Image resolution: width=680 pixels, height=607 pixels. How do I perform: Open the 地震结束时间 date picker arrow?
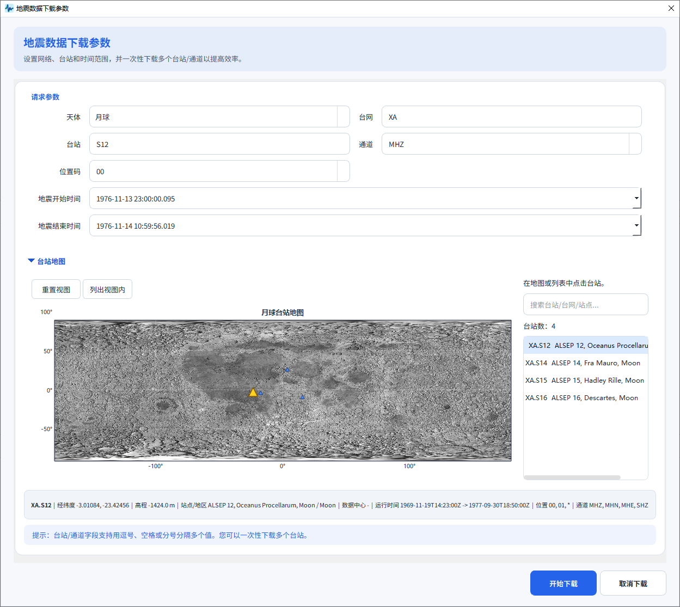[636, 225]
